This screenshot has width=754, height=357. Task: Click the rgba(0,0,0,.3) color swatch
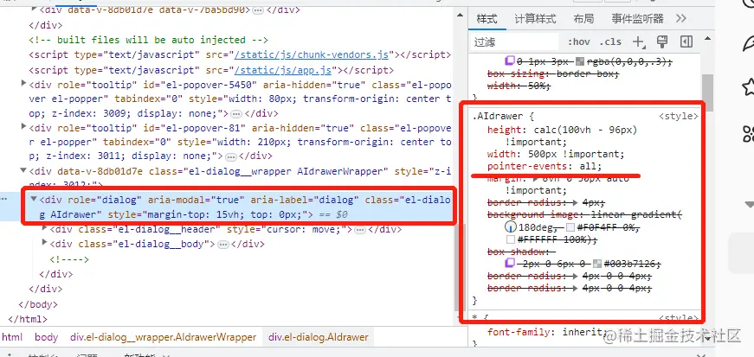(x=579, y=61)
